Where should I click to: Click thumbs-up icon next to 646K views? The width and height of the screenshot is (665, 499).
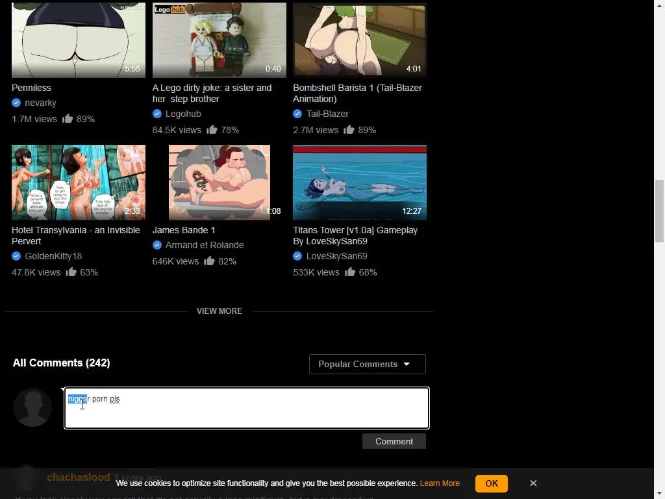(209, 261)
